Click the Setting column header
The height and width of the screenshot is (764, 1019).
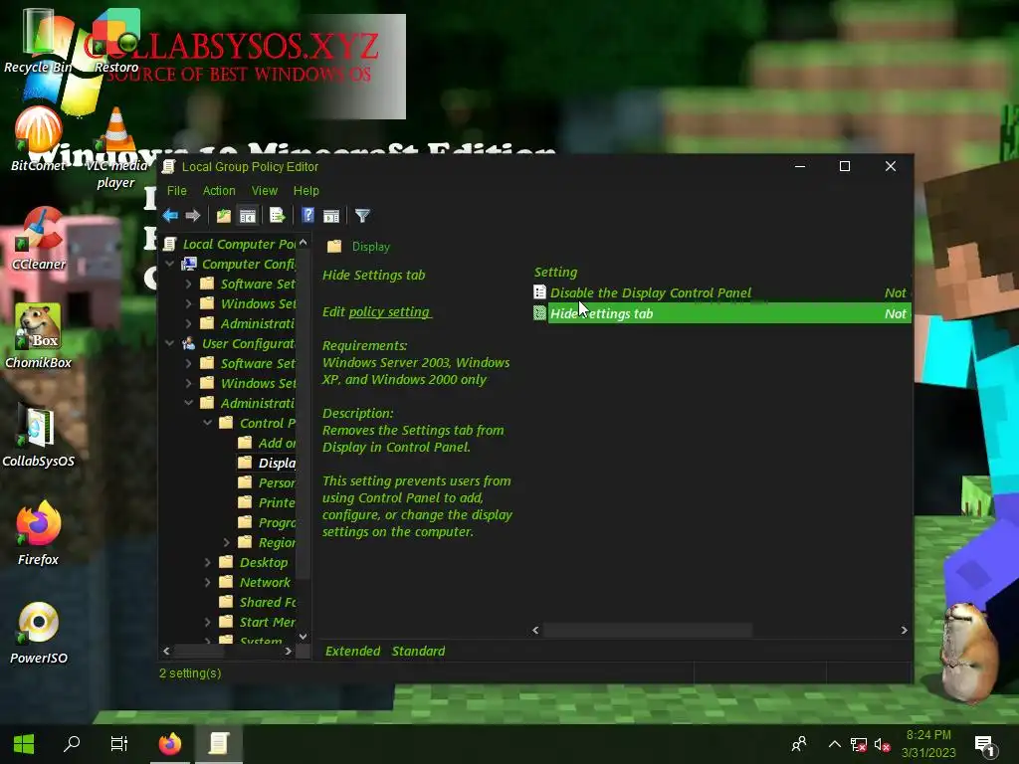(x=555, y=273)
